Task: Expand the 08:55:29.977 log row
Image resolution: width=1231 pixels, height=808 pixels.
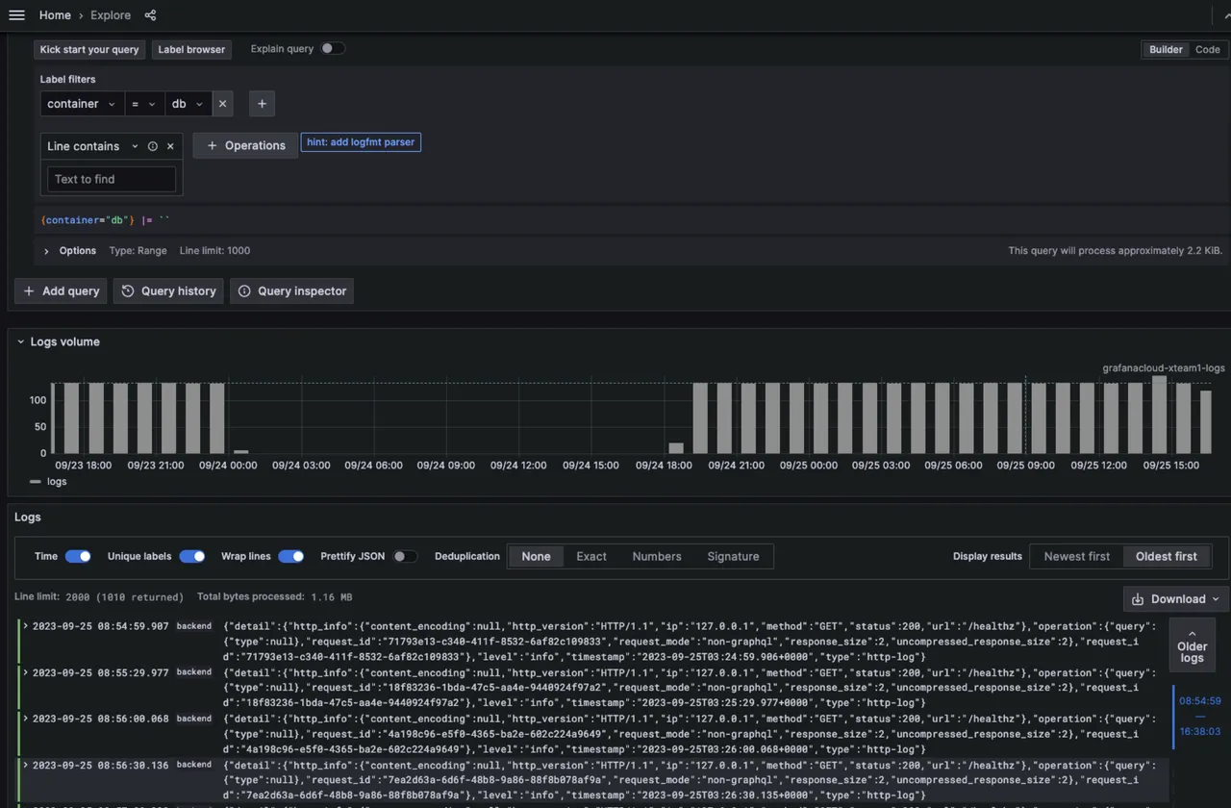Action: click(26, 672)
